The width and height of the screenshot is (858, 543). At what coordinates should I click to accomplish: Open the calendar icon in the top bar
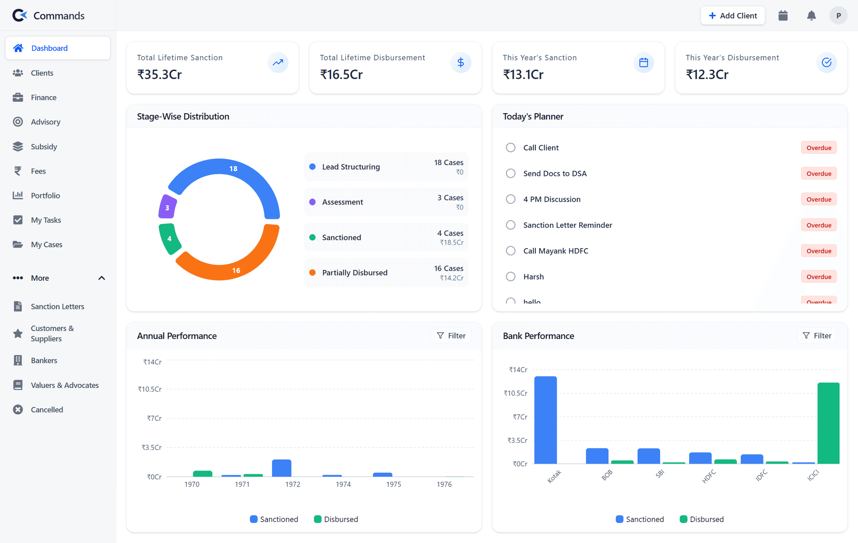783,16
